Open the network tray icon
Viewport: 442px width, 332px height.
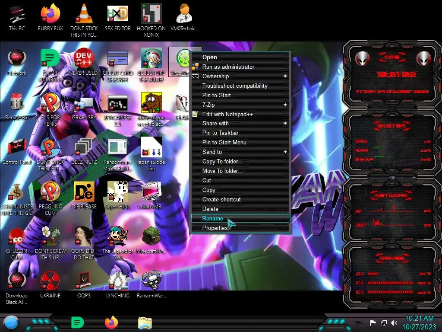[x=384, y=322]
